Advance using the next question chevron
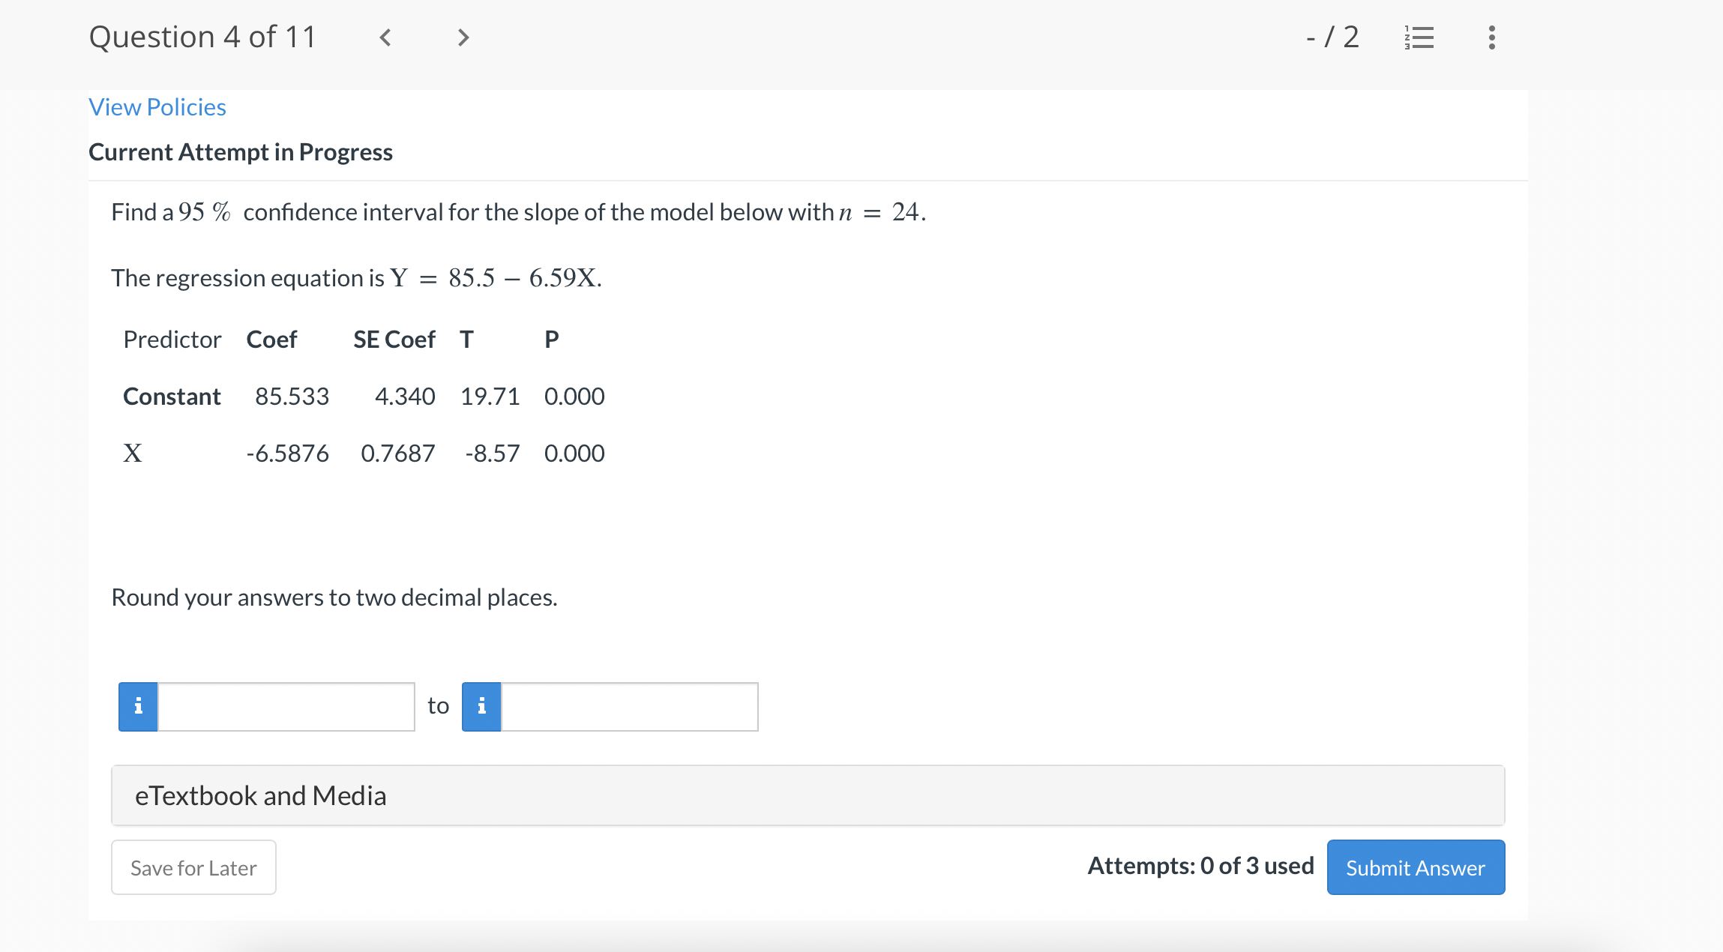 (462, 37)
